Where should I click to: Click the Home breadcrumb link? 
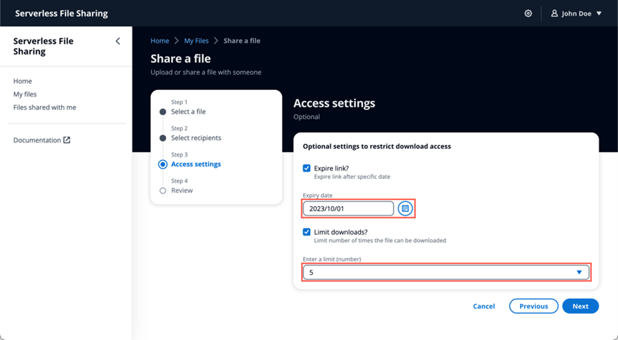(160, 41)
